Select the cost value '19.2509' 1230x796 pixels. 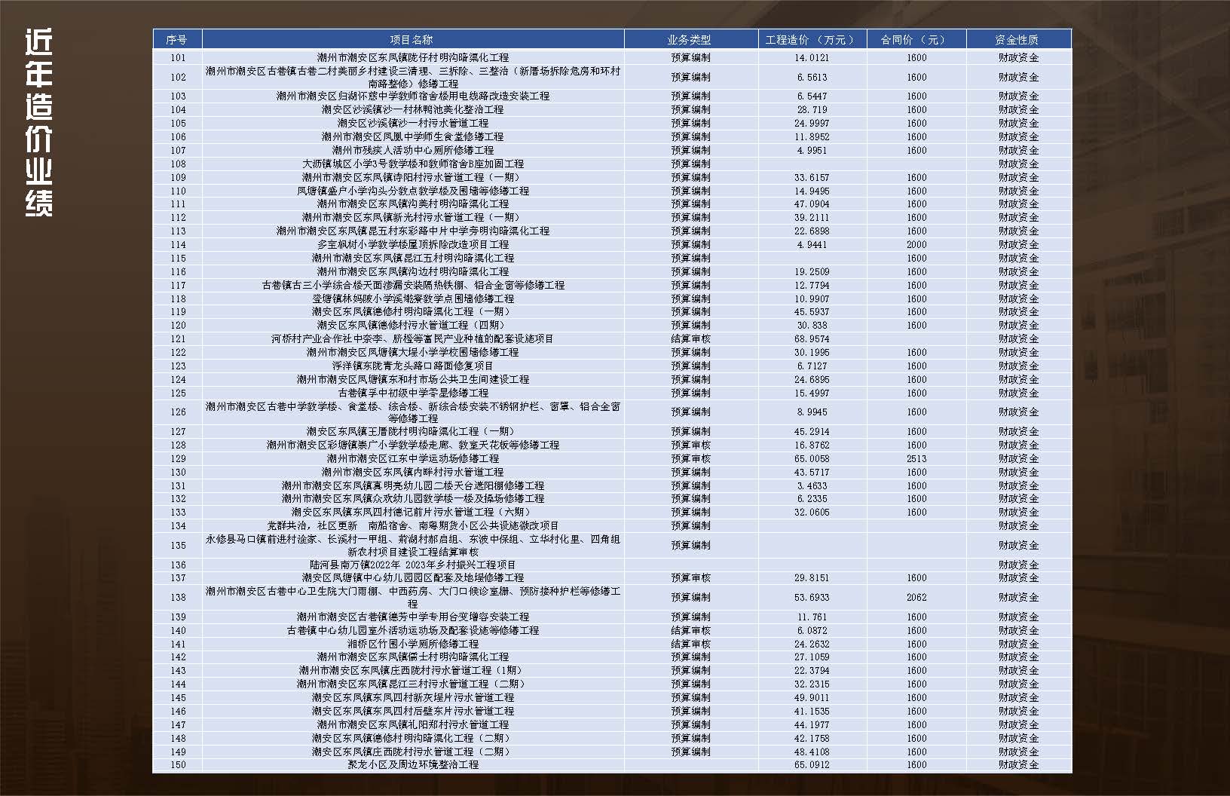(812, 271)
